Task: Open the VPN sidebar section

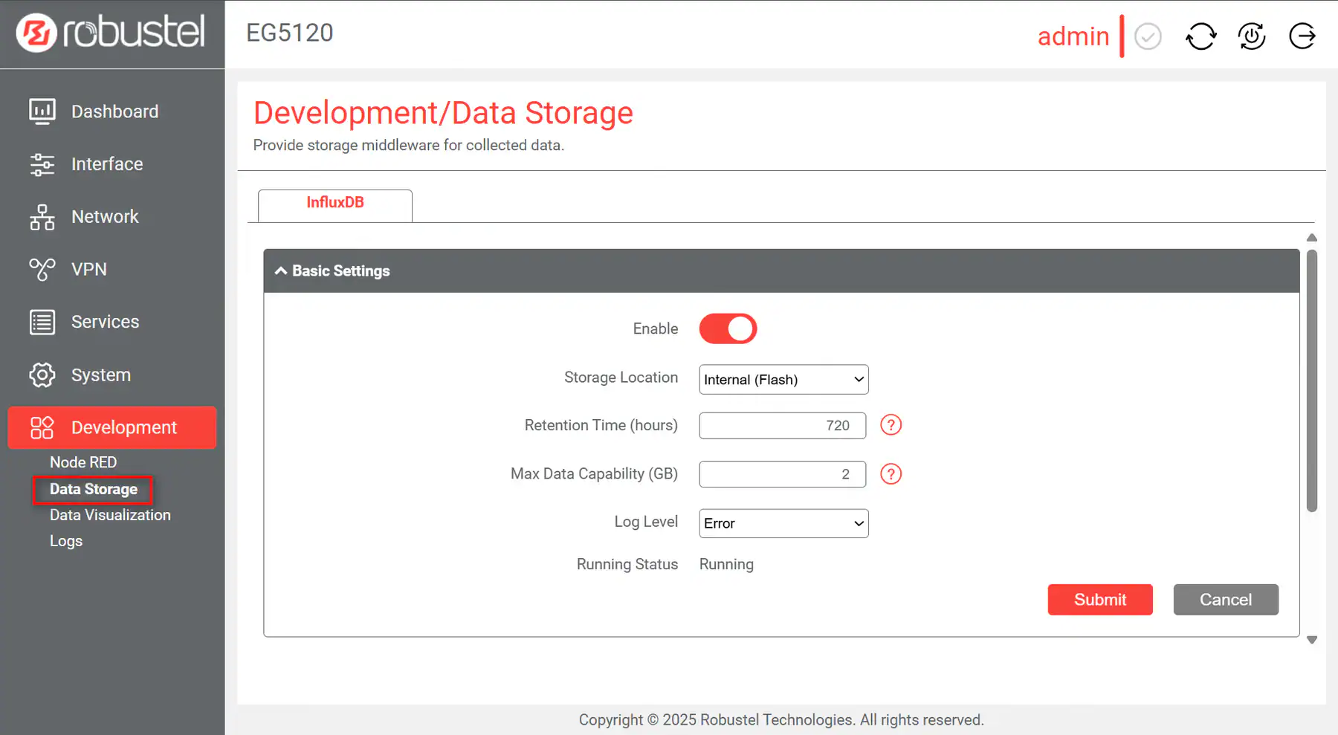Action: (x=88, y=269)
